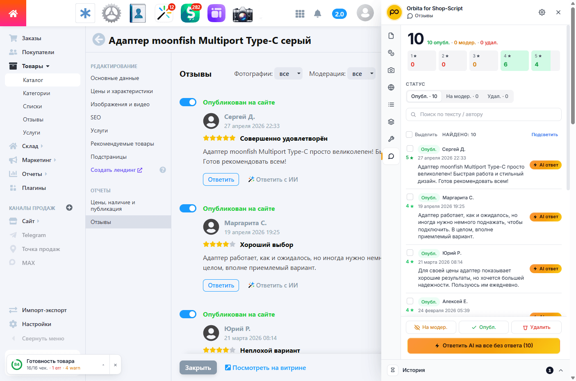Screen dimensions: 576x381
Task: Open Основные данные in the edit menu
Action: click(115, 78)
